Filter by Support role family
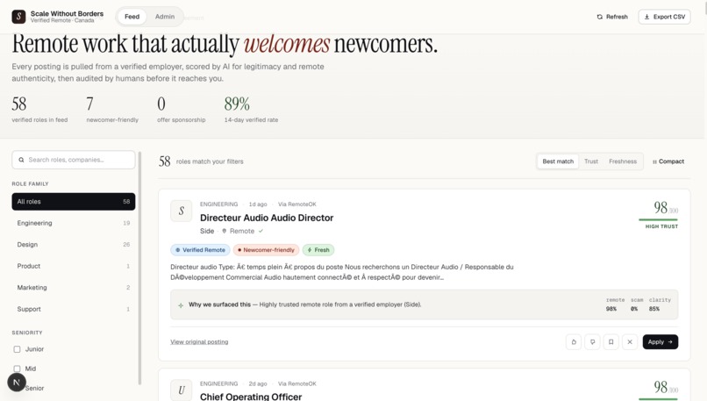The width and height of the screenshot is (707, 401). click(74, 309)
